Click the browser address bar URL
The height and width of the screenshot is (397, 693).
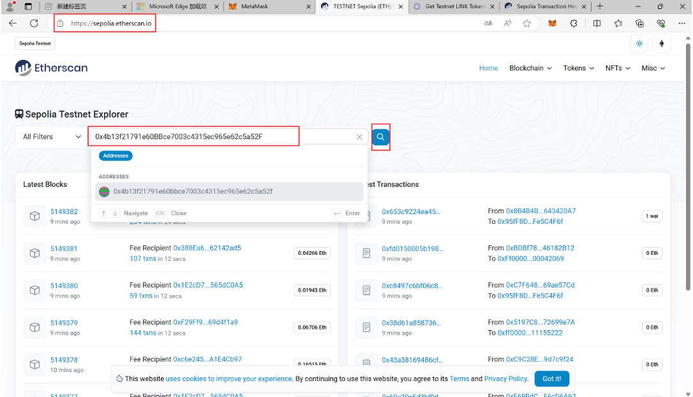coord(111,24)
